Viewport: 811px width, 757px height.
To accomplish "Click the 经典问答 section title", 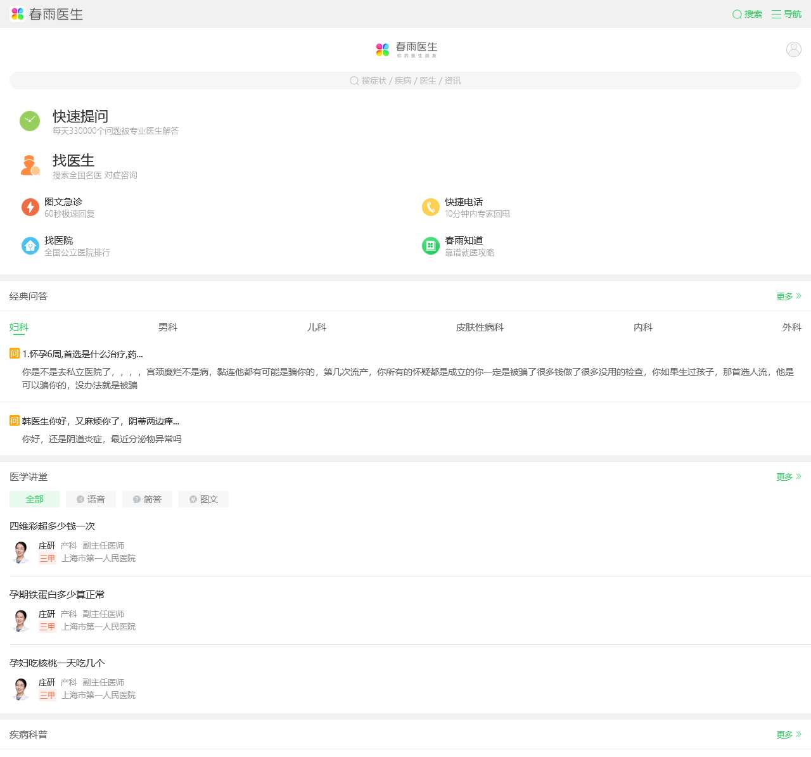I will click(29, 296).
